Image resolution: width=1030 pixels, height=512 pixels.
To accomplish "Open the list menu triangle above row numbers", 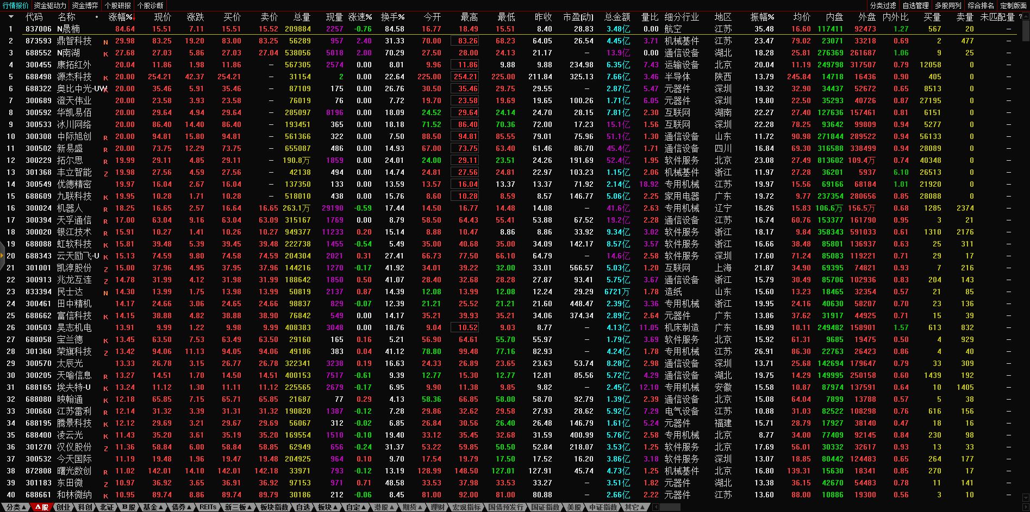I will [11, 17].
